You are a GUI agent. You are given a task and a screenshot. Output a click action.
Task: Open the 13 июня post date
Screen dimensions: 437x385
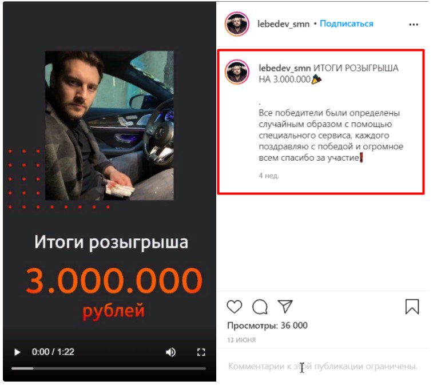[x=241, y=340]
